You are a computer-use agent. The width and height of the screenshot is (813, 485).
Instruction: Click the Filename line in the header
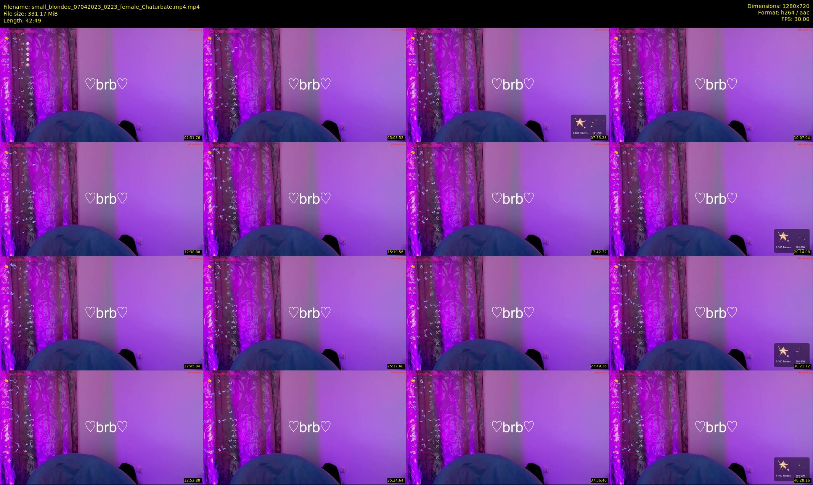pyautogui.click(x=101, y=7)
